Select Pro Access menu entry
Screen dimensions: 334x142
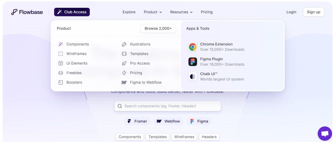[140, 63]
